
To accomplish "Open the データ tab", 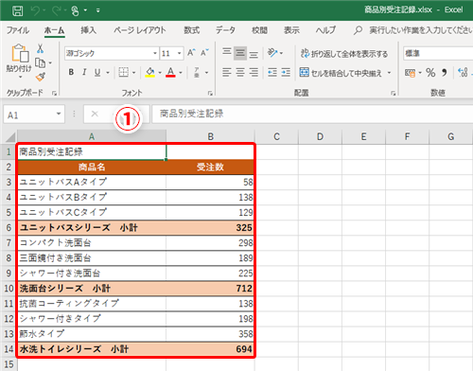I will [x=225, y=30].
